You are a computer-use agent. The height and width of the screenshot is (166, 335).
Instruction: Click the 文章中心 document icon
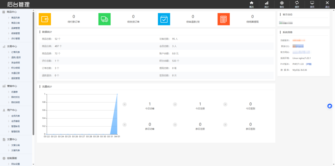click(4, 139)
